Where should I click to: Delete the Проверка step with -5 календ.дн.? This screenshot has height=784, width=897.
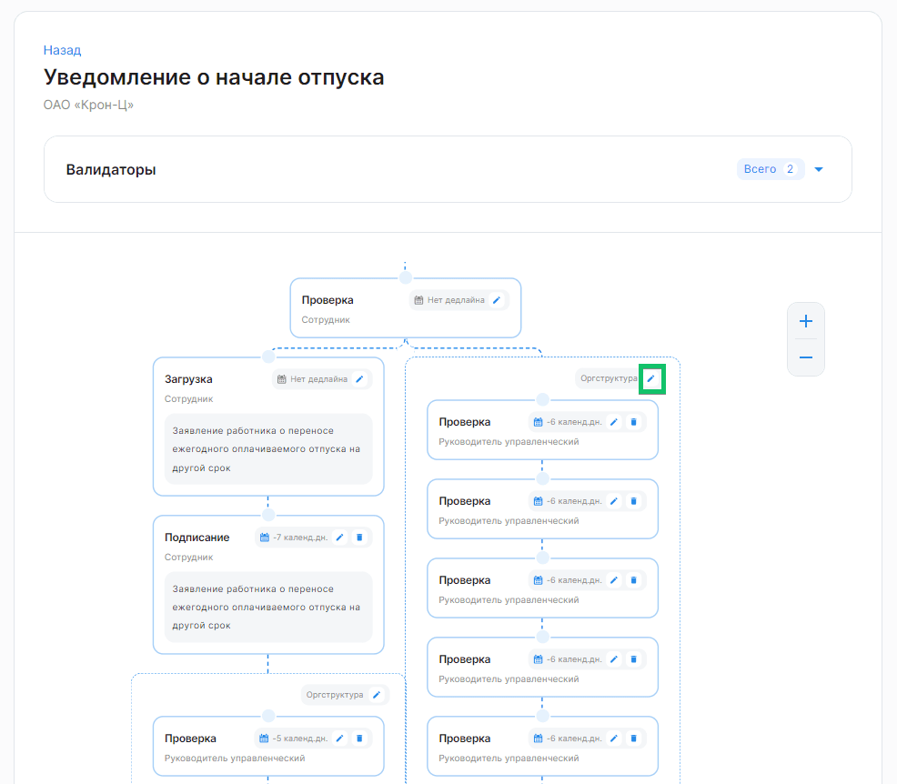click(359, 739)
